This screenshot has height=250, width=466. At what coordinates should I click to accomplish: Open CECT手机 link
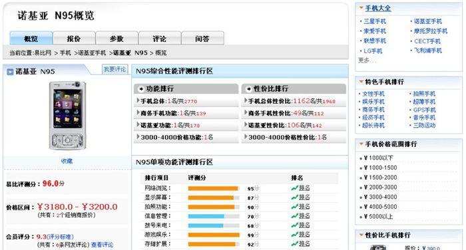click(x=427, y=41)
